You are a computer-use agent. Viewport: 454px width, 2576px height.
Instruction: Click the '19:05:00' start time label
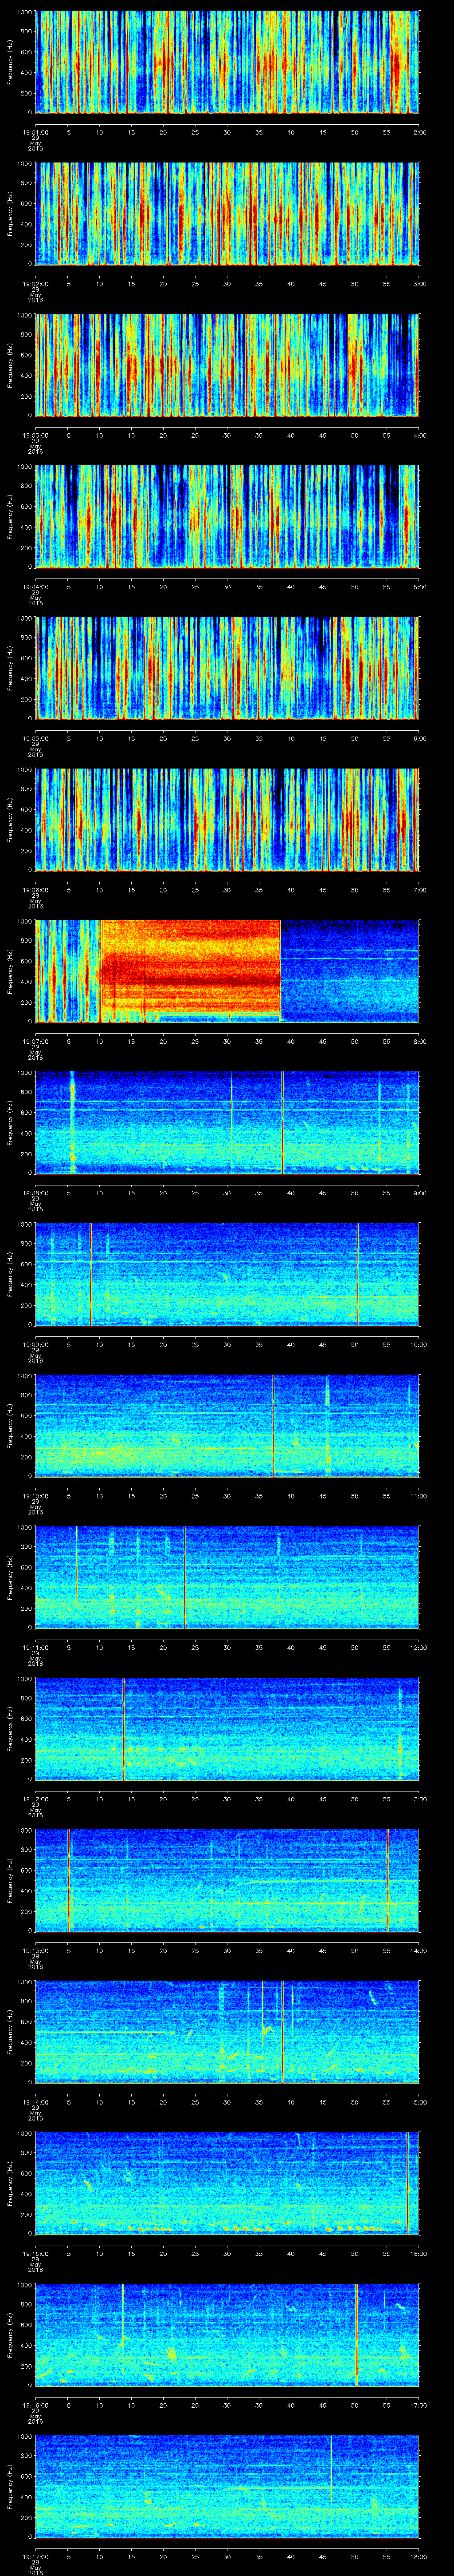click(35, 737)
